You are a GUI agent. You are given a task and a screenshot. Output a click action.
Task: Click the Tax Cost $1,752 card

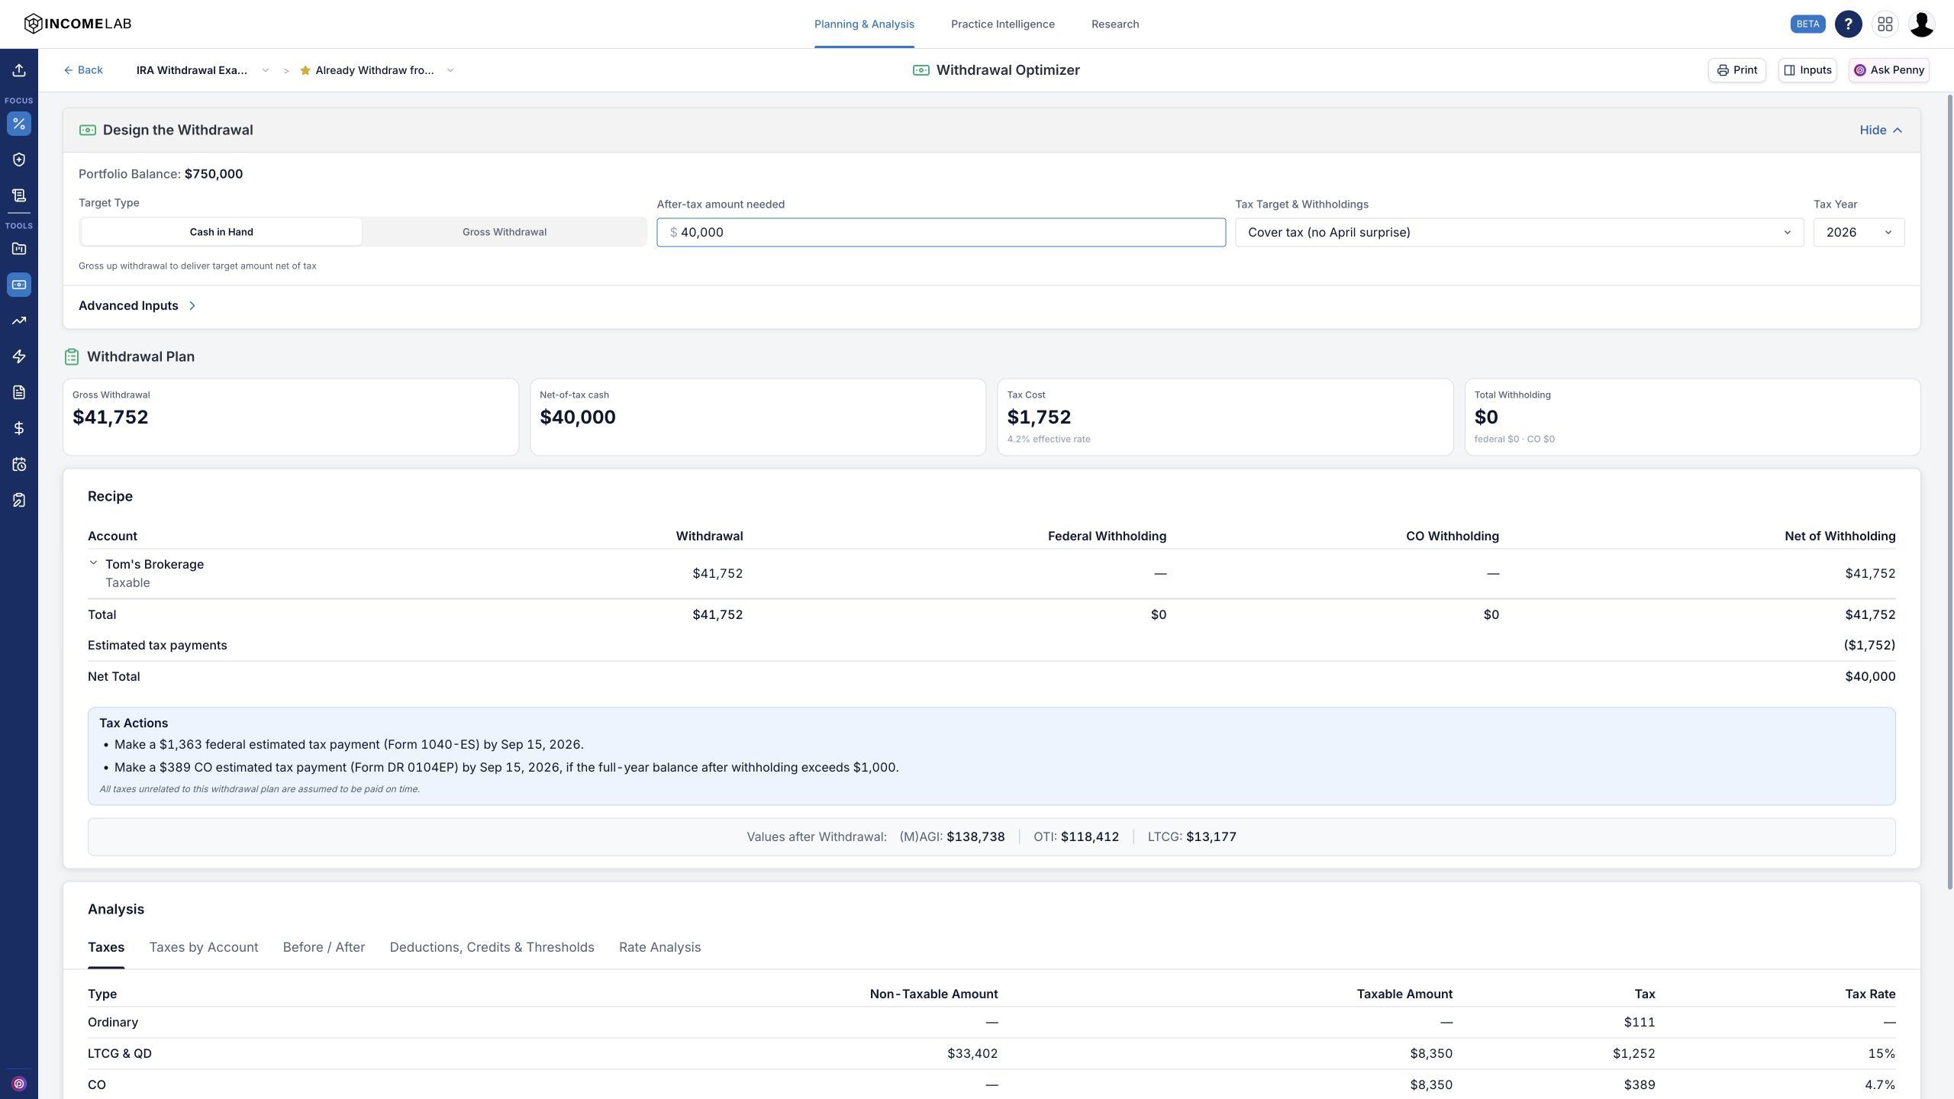[1225, 417]
